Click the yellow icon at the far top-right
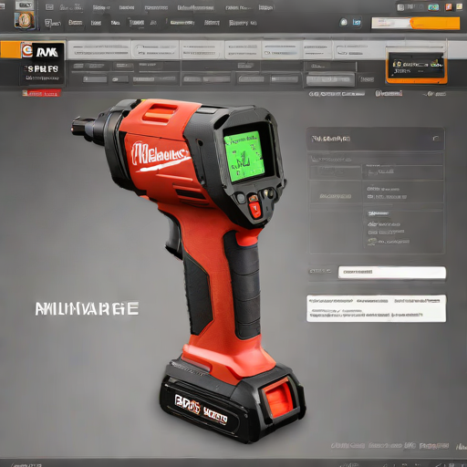 [459, 6]
